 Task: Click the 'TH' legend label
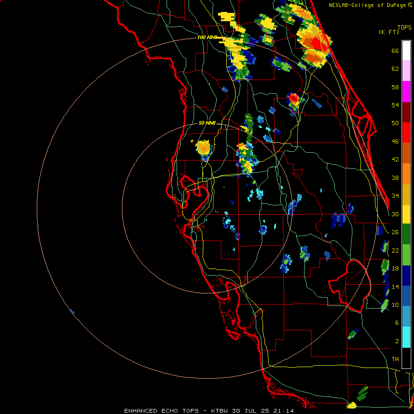click(395, 359)
